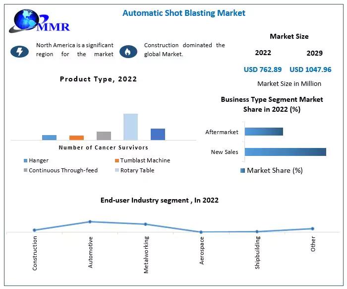Click the 'Rotary Table' legend label
347x289 pixels.
click(137, 170)
